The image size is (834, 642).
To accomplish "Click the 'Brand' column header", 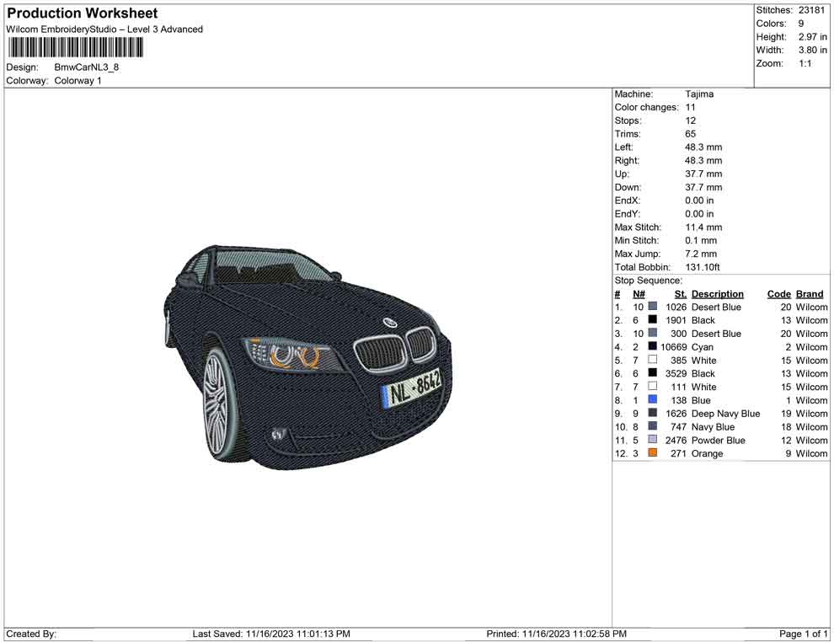I will pyautogui.click(x=809, y=293).
